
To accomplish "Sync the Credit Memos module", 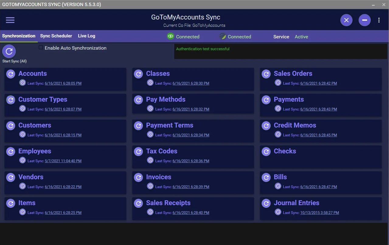I will [x=266, y=126].
